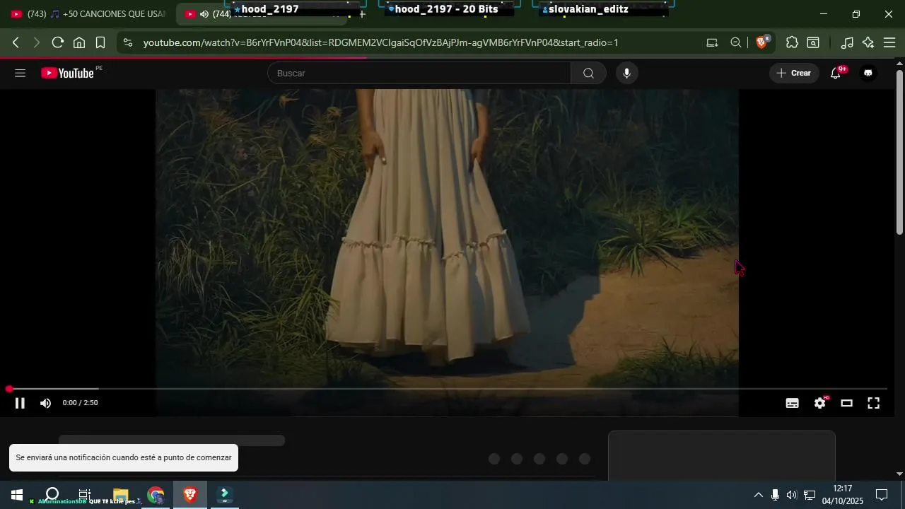The width and height of the screenshot is (905, 509).
Task: Open Task View on the taskbar
Action: coord(85,495)
